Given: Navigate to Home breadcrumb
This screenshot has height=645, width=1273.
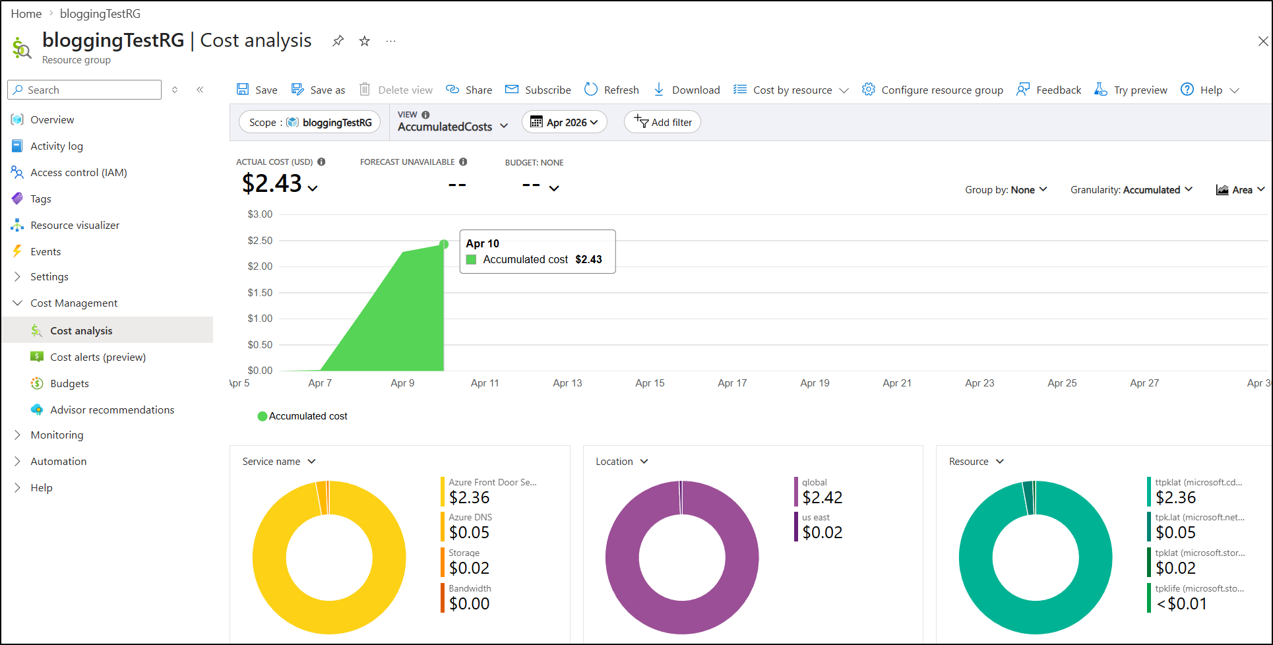Looking at the screenshot, I should 26,14.
